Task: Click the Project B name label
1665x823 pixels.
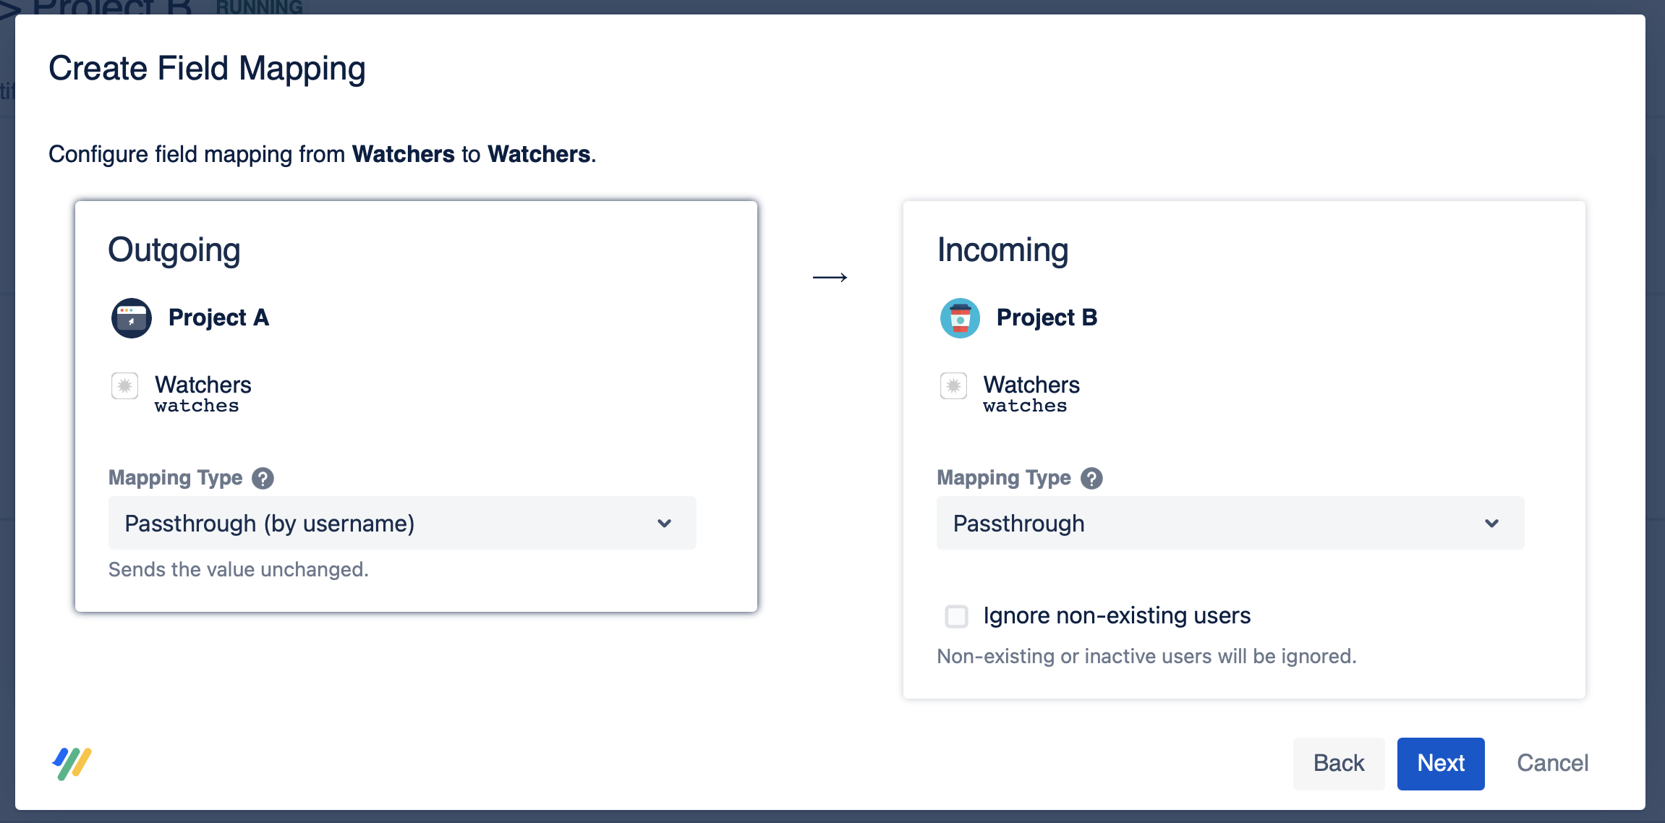Action: [1047, 317]
